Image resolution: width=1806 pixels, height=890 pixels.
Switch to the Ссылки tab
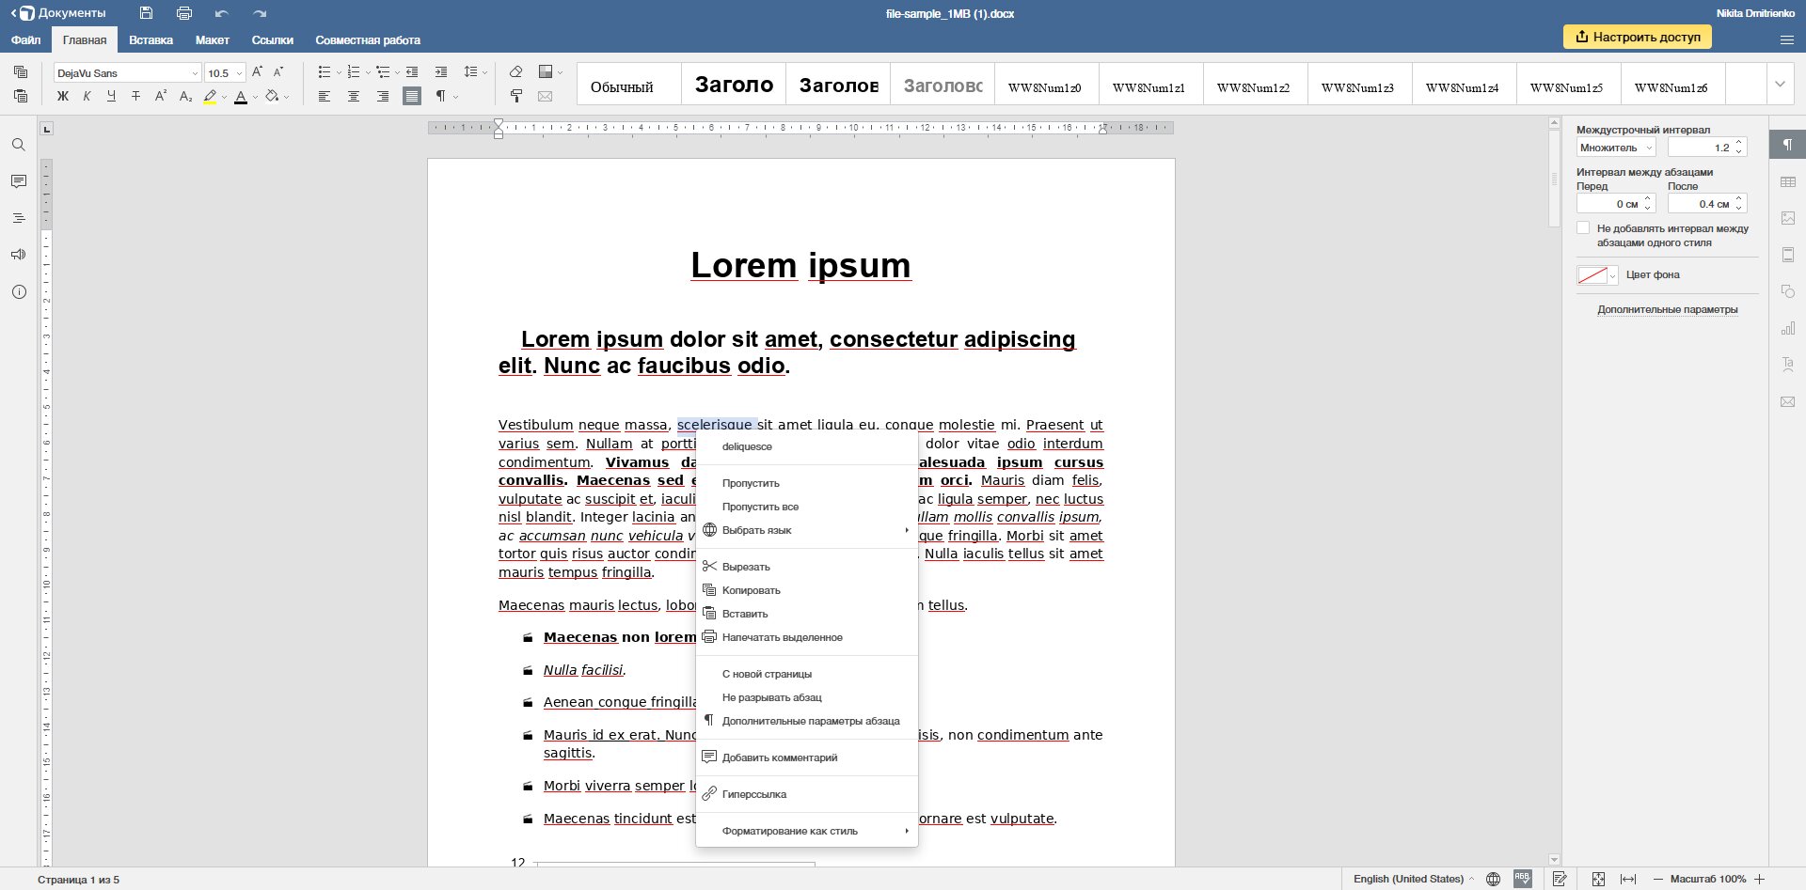(273, 39)
